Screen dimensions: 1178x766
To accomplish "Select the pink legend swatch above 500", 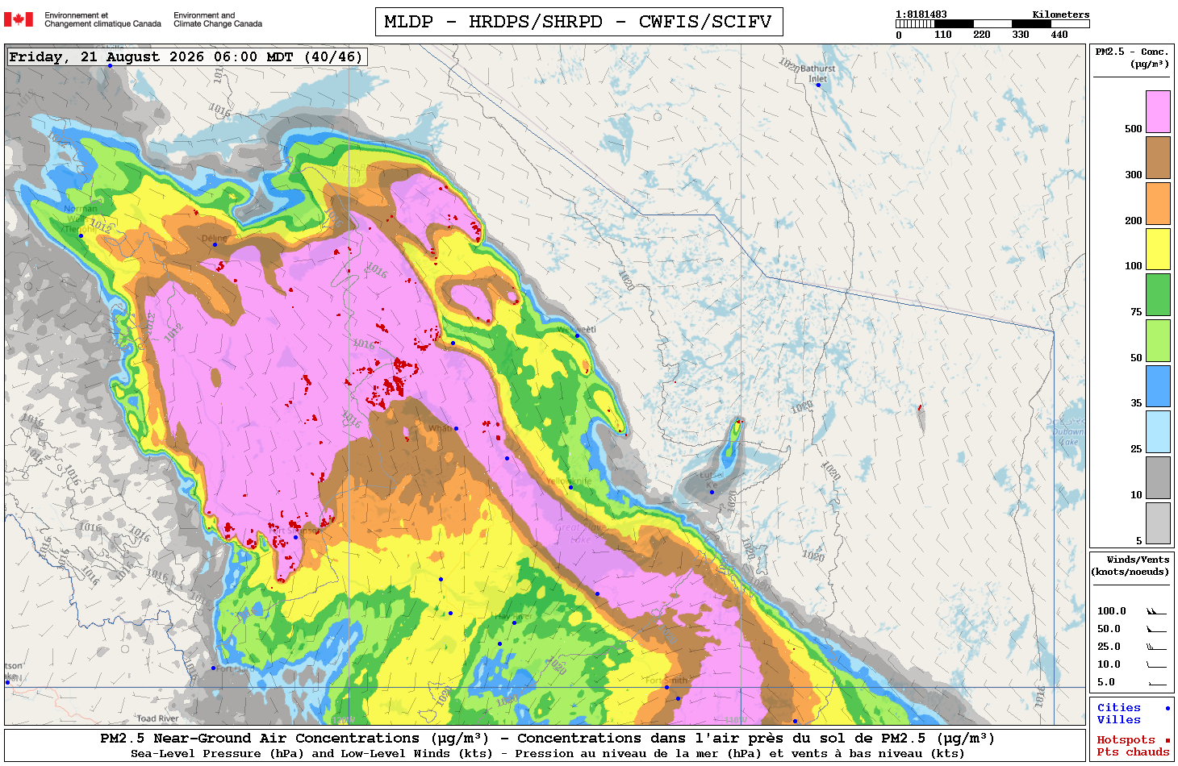I will (x=1158, y=111).
